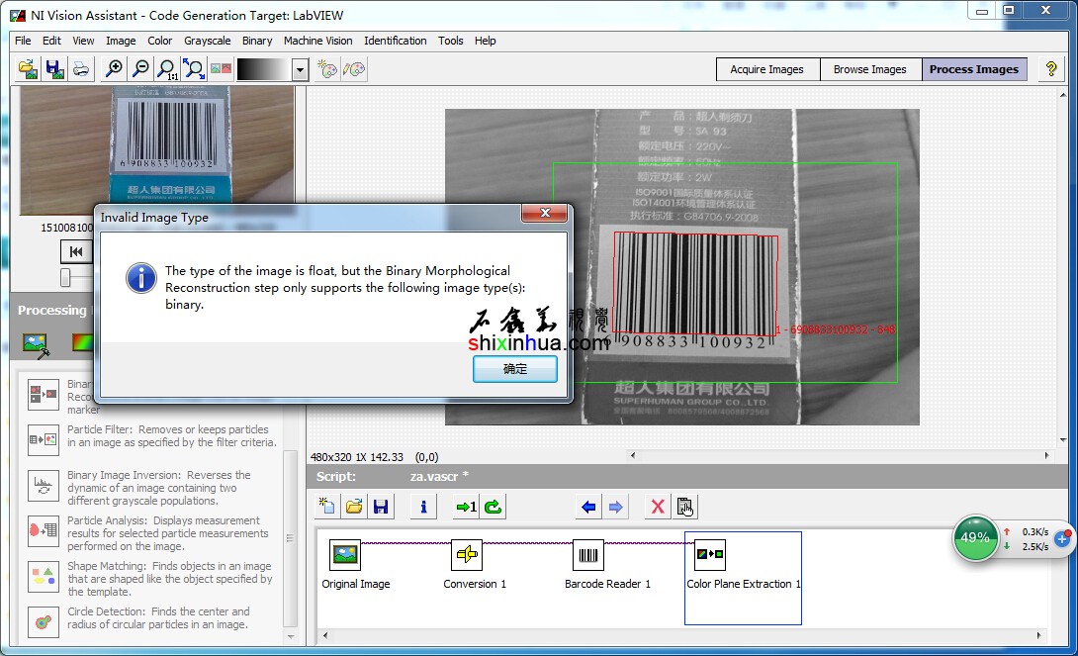Switch to Acquire Images mode

click(x=766, y=69)
